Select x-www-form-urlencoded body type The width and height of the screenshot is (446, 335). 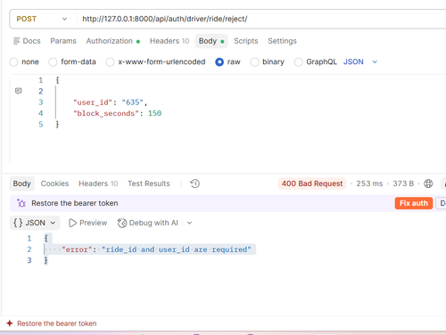coord(110,62)
